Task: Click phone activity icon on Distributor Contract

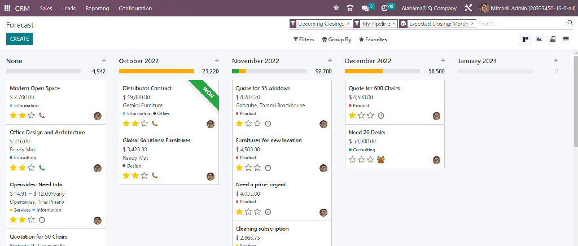Action: pos(155,124)
